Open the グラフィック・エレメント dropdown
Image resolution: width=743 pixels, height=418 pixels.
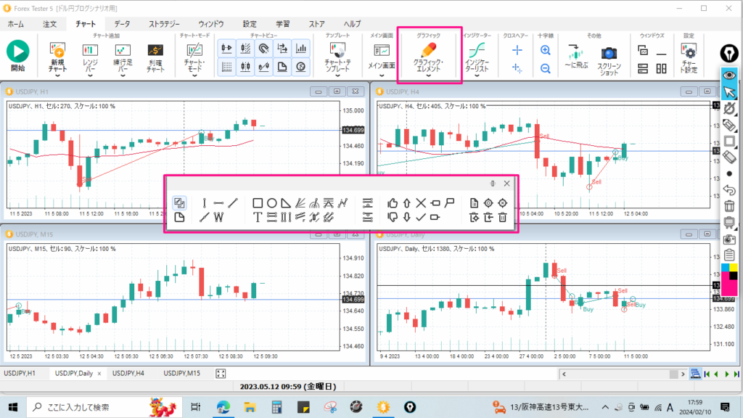[x=428, y=75]
